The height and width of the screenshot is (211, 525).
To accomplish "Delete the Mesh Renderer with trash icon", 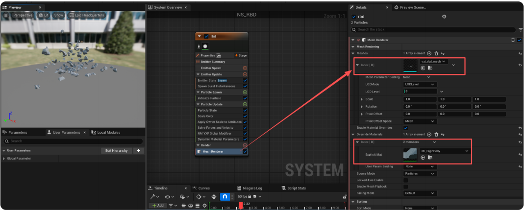I will pyautogui.click(x=513, y=40).
